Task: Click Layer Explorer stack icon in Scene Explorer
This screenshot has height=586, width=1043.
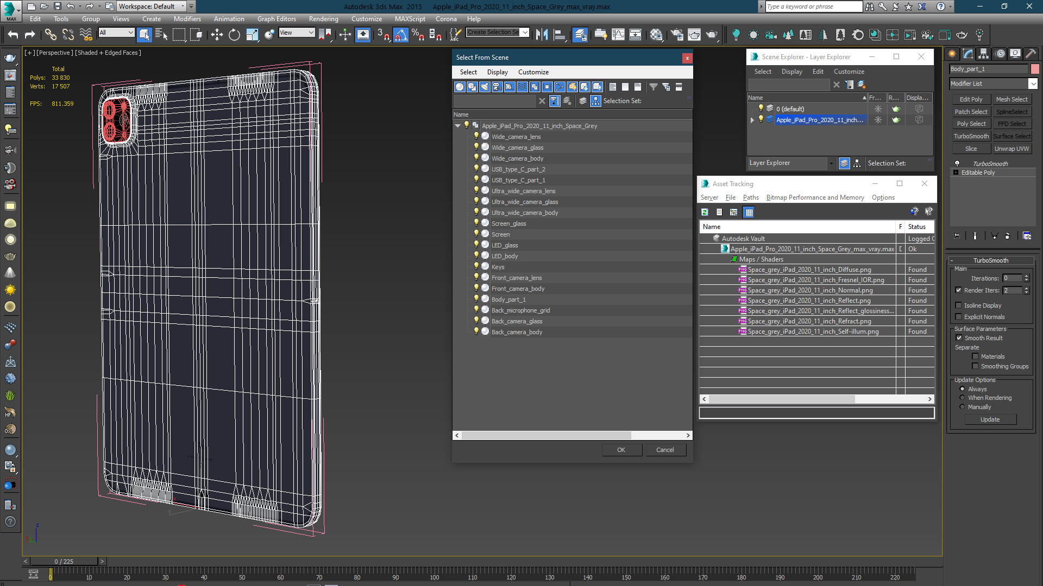Action: [844, 163]
